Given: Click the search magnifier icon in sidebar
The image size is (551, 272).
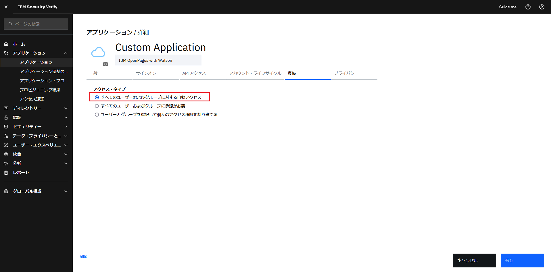Looking at the screenshot, I should [11, 24].
